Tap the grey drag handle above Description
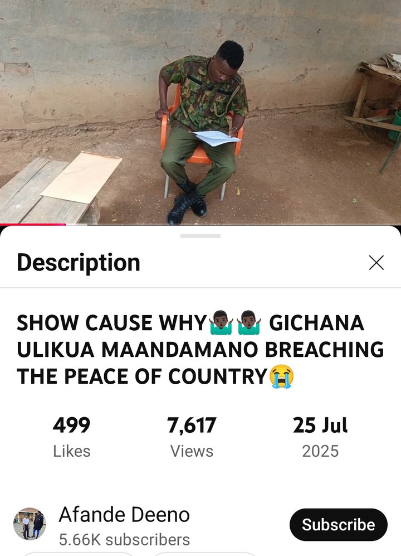 coord(200,236)
